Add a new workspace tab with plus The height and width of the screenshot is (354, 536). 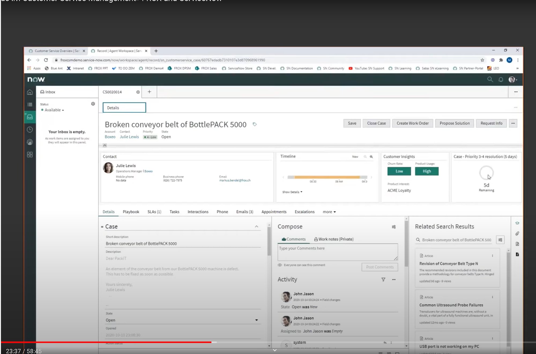click(149, 92)
